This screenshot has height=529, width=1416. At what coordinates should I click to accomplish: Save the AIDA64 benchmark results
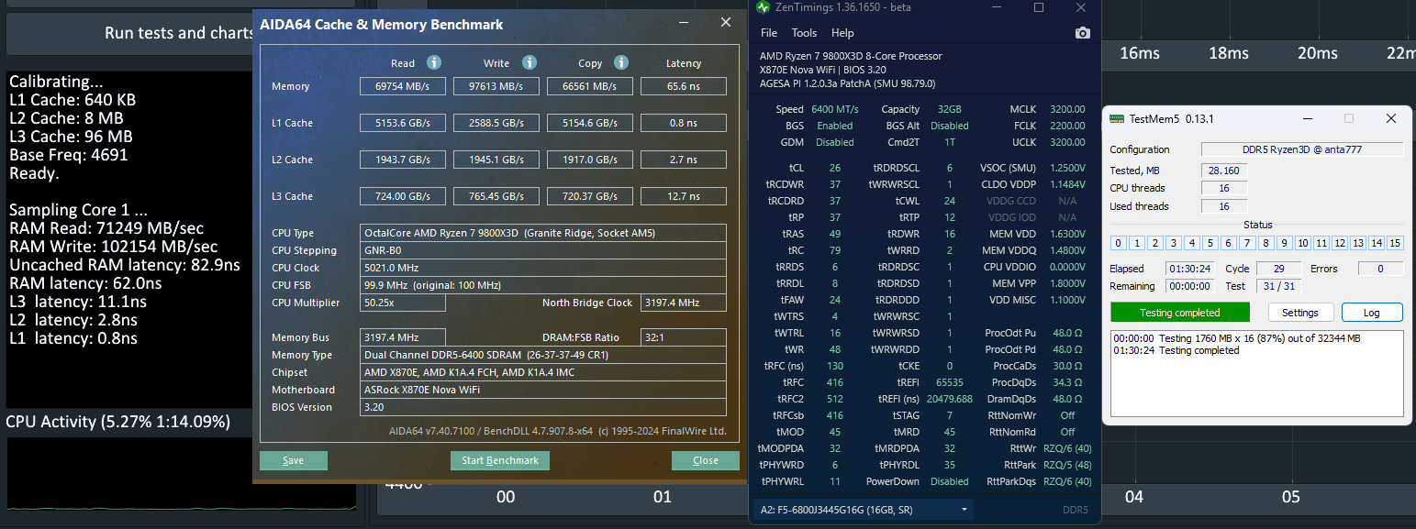point(294,460)
